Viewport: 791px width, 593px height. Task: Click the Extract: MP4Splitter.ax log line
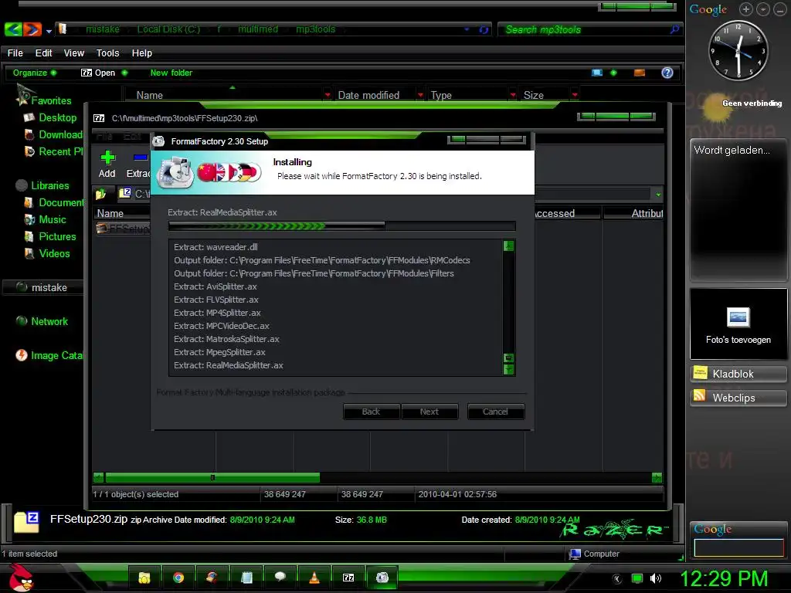tap(217, 313)
